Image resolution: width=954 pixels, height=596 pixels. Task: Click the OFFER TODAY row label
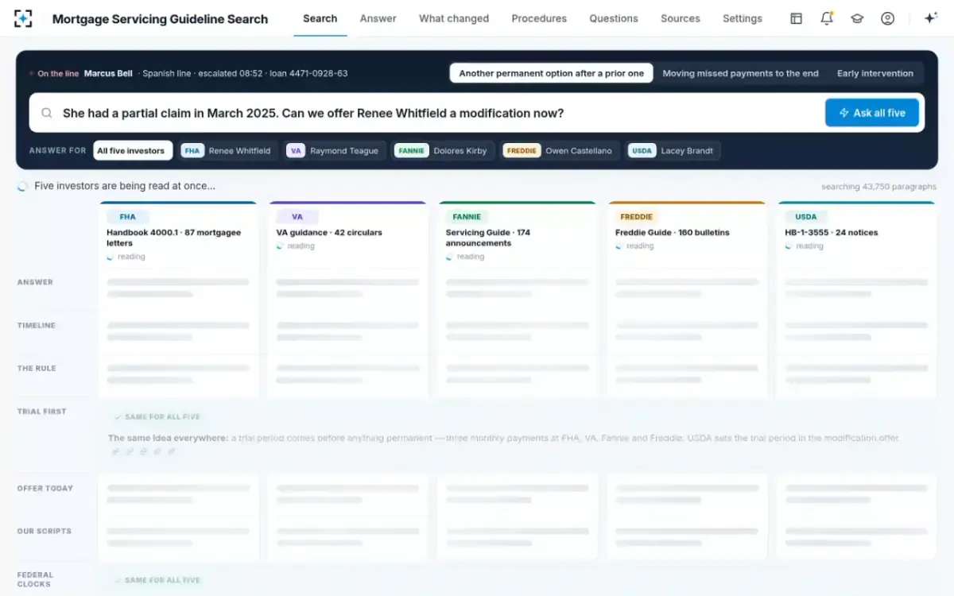tap(45, 489)
